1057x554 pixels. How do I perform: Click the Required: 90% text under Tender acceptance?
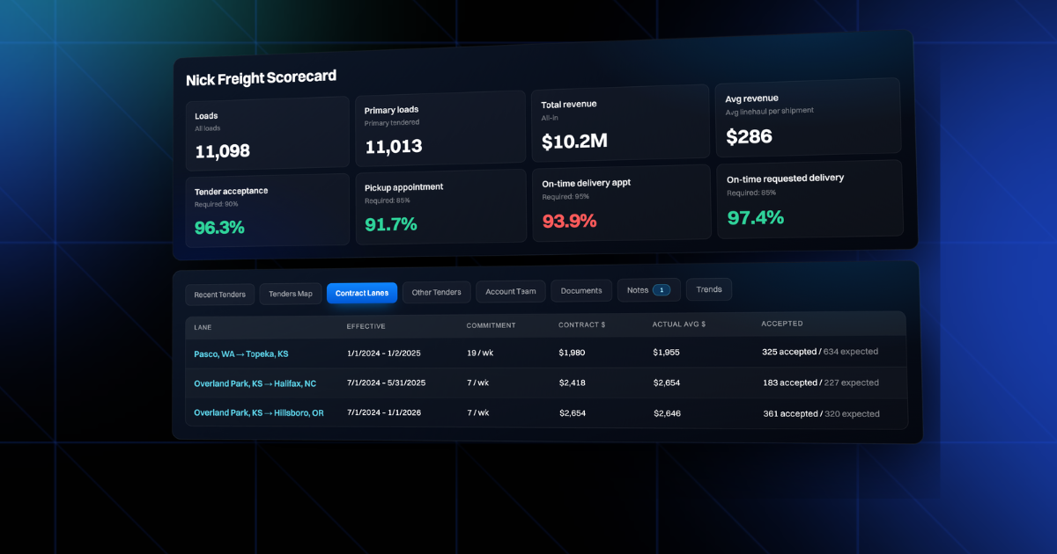pyautogui.click(x=217, y=204)
